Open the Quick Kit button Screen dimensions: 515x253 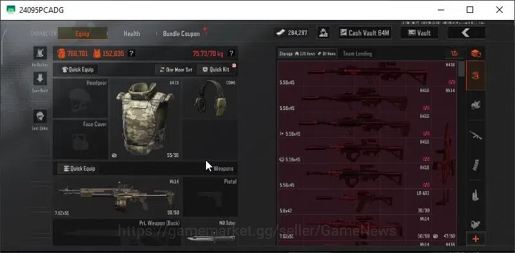[216, 70]
